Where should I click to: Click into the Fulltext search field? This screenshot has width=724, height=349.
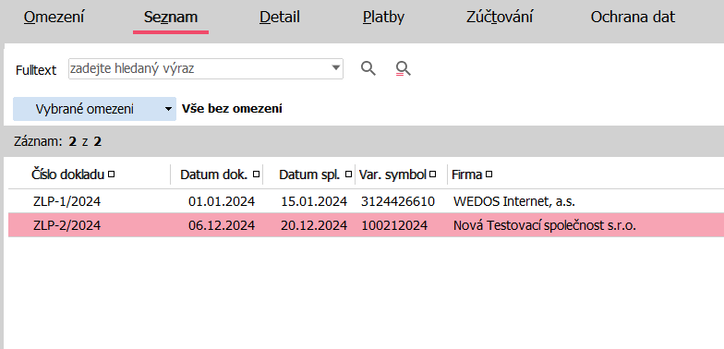tap(199, 68)
